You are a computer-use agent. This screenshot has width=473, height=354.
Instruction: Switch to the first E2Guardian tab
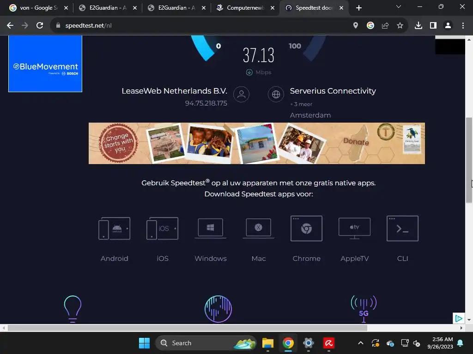click(108, 8)
